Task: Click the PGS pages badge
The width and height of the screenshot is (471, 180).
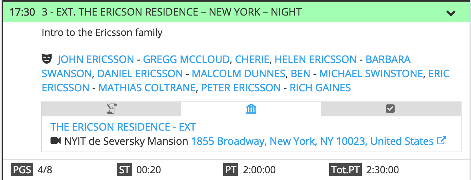Action: [x=23, y=169]
